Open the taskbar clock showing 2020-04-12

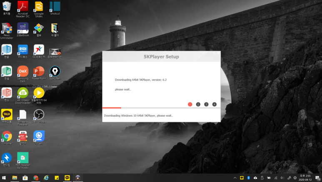click(x=305, y=178)
